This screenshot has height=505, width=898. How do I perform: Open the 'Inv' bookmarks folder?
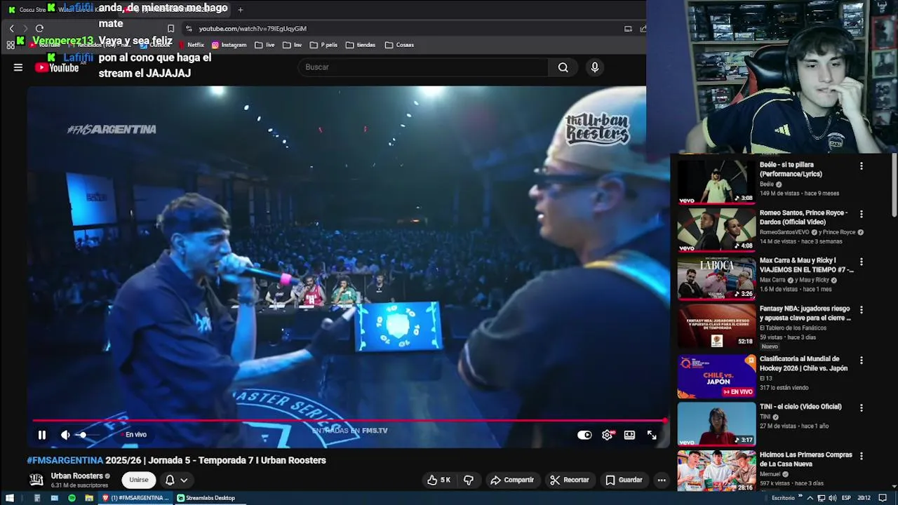[x=292, y=45]
